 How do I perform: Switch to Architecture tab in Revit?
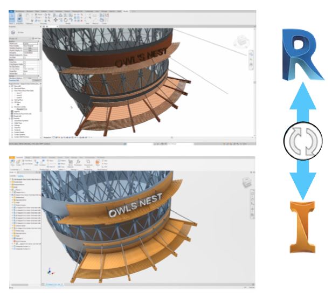pos(20,11)
